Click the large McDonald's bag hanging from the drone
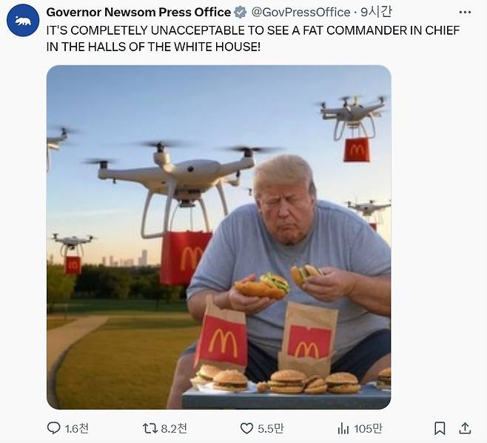Screen dimensions: 487x443 (185, 256)
